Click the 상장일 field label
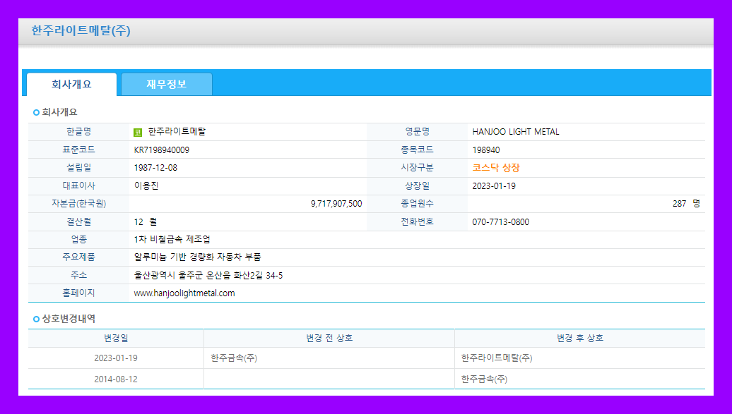This screenshot has height=414, width=732. pyautogui.click(x=417, y=185)
